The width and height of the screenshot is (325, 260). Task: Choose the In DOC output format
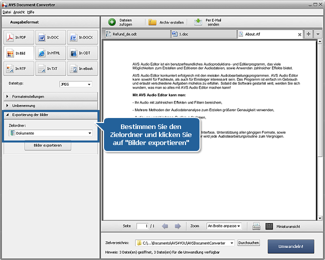50,37
